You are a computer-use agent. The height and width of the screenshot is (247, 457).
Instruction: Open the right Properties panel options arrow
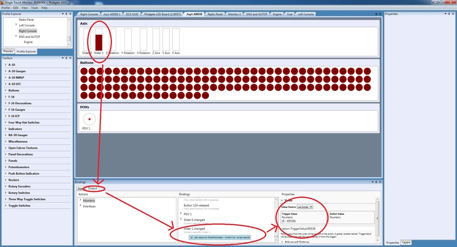445,14
